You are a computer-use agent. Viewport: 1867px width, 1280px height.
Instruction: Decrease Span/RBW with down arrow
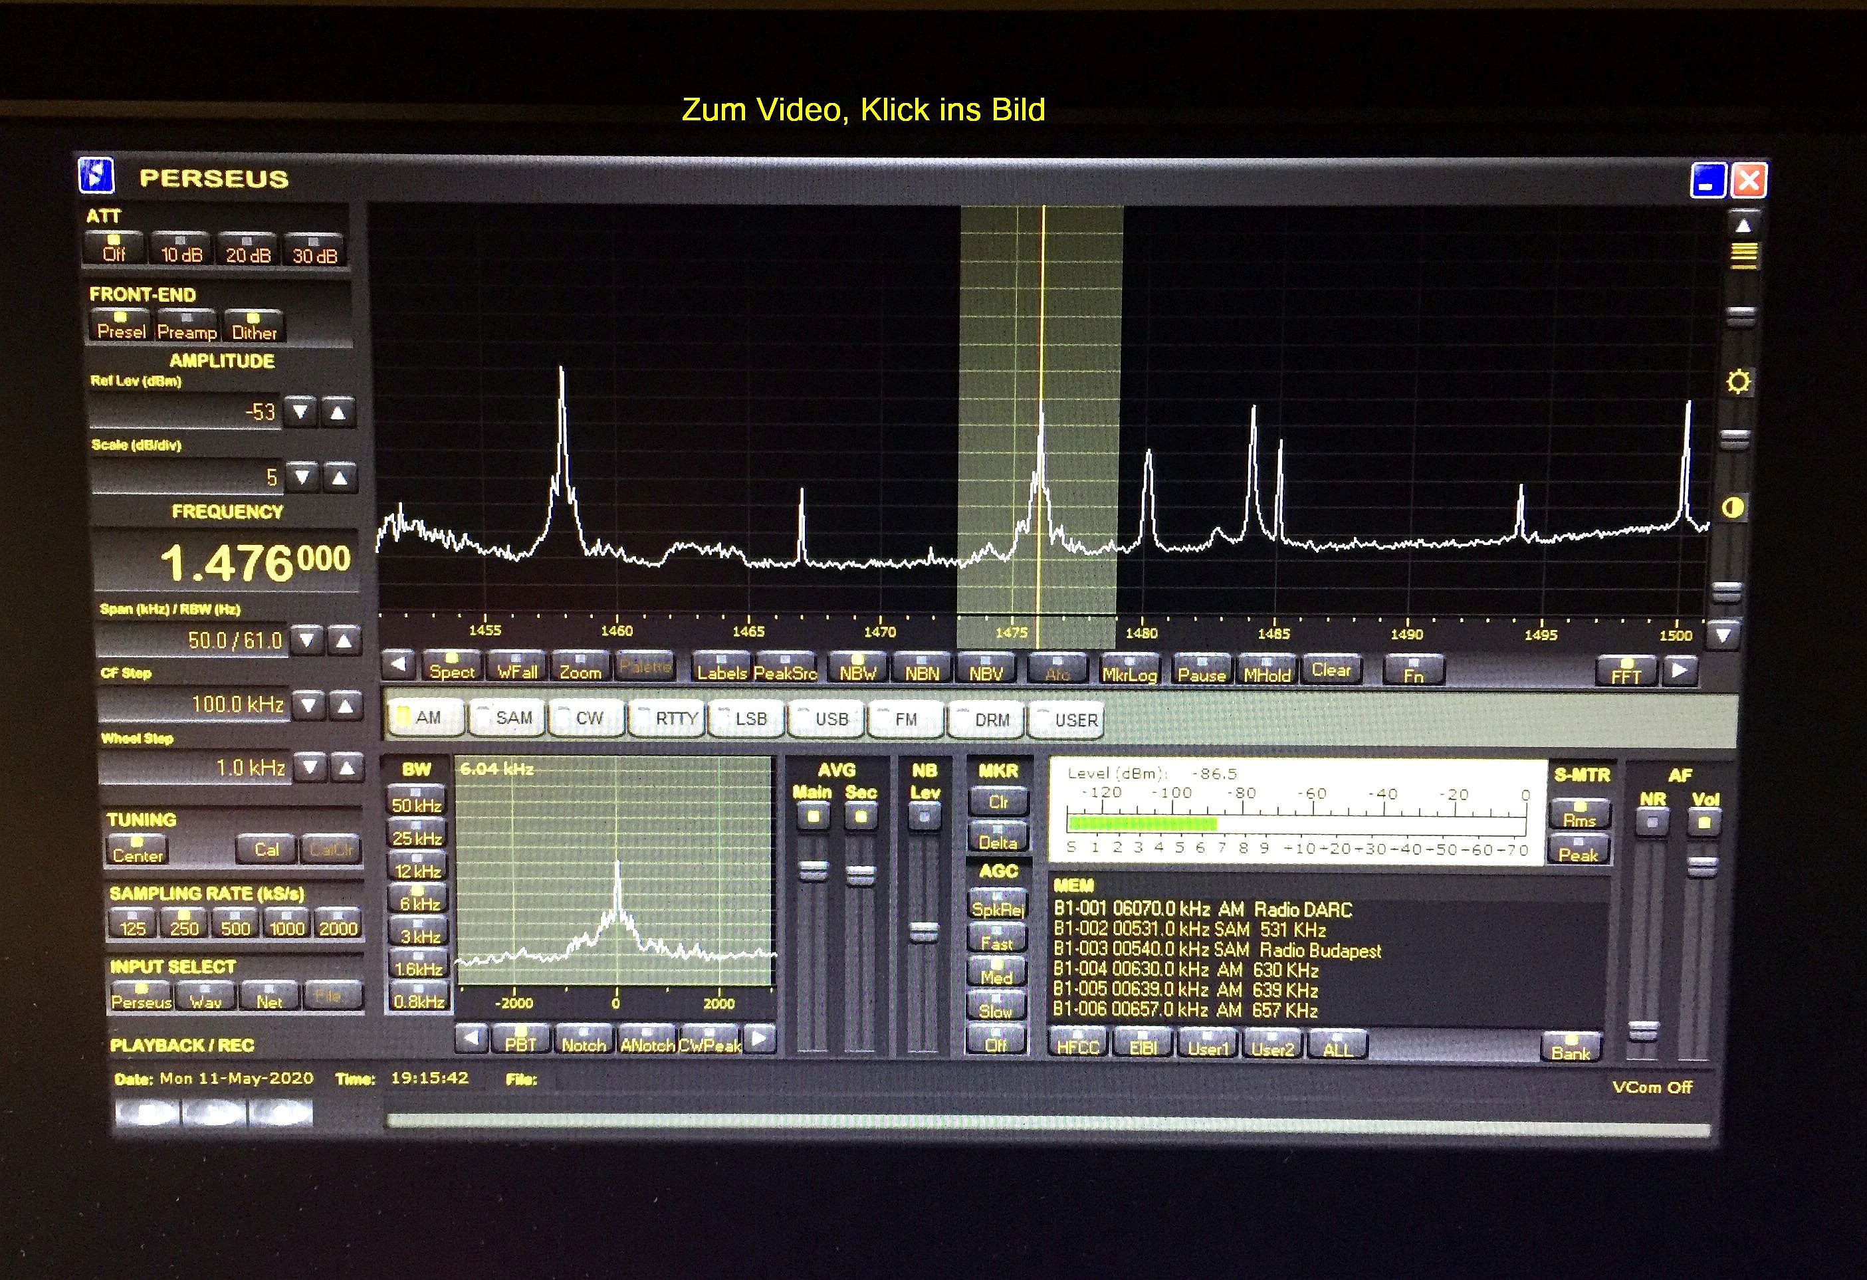pos(307,639)
